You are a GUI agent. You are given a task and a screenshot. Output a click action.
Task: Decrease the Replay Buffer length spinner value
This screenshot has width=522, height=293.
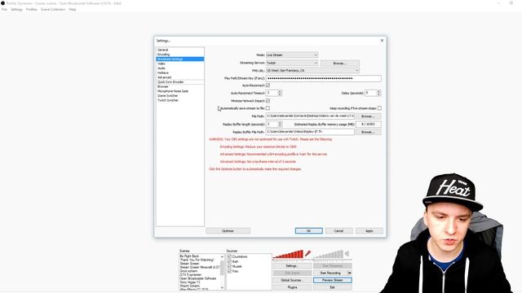click(280, 125)
